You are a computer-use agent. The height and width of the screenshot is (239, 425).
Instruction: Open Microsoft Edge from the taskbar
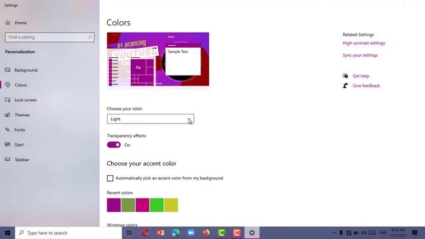(175, 233)
